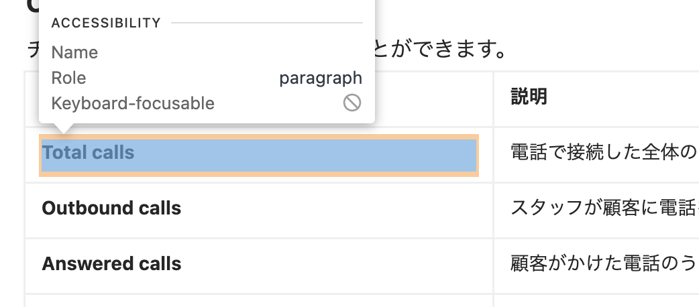
Task: Click the Keyboard-focusable label
Action: point(133,103)
